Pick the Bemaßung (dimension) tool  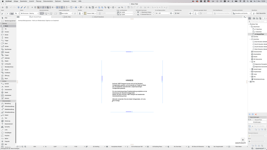[x=8, y=103]
